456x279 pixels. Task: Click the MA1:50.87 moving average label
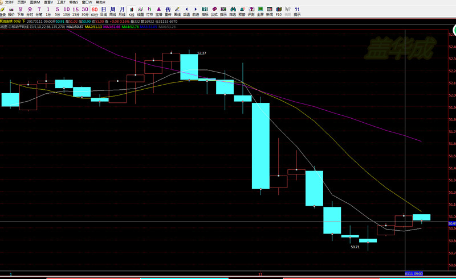[x=75, y=27]
